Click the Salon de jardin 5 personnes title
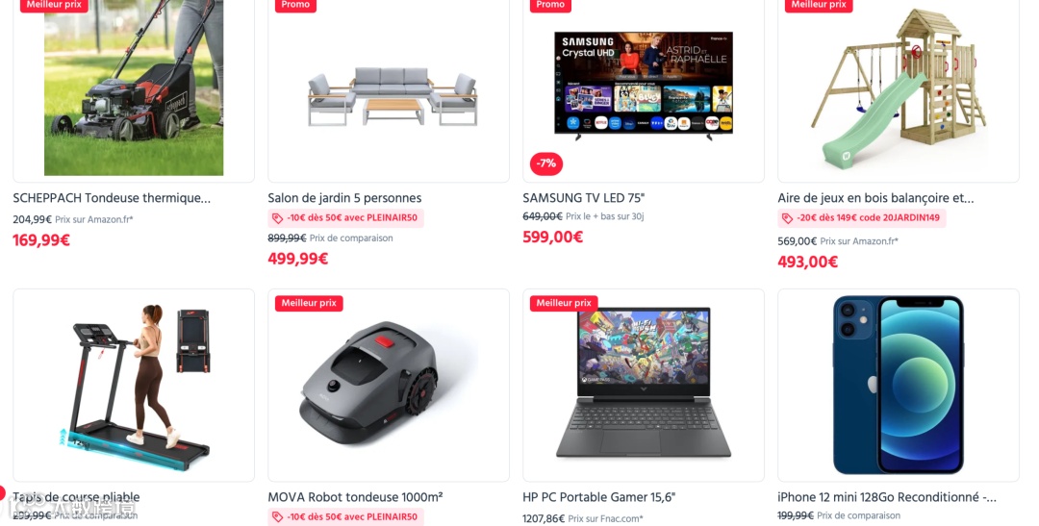The image size is (1039, 526). click(x=344, y=198)
